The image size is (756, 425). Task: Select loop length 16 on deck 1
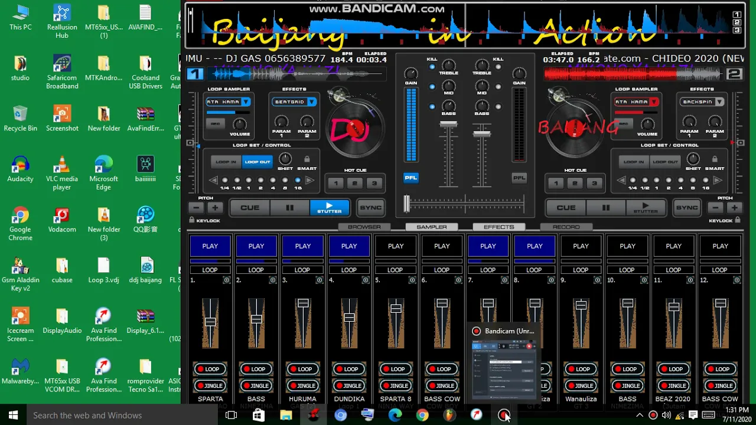pyautogui.click(x=298, y=181)
